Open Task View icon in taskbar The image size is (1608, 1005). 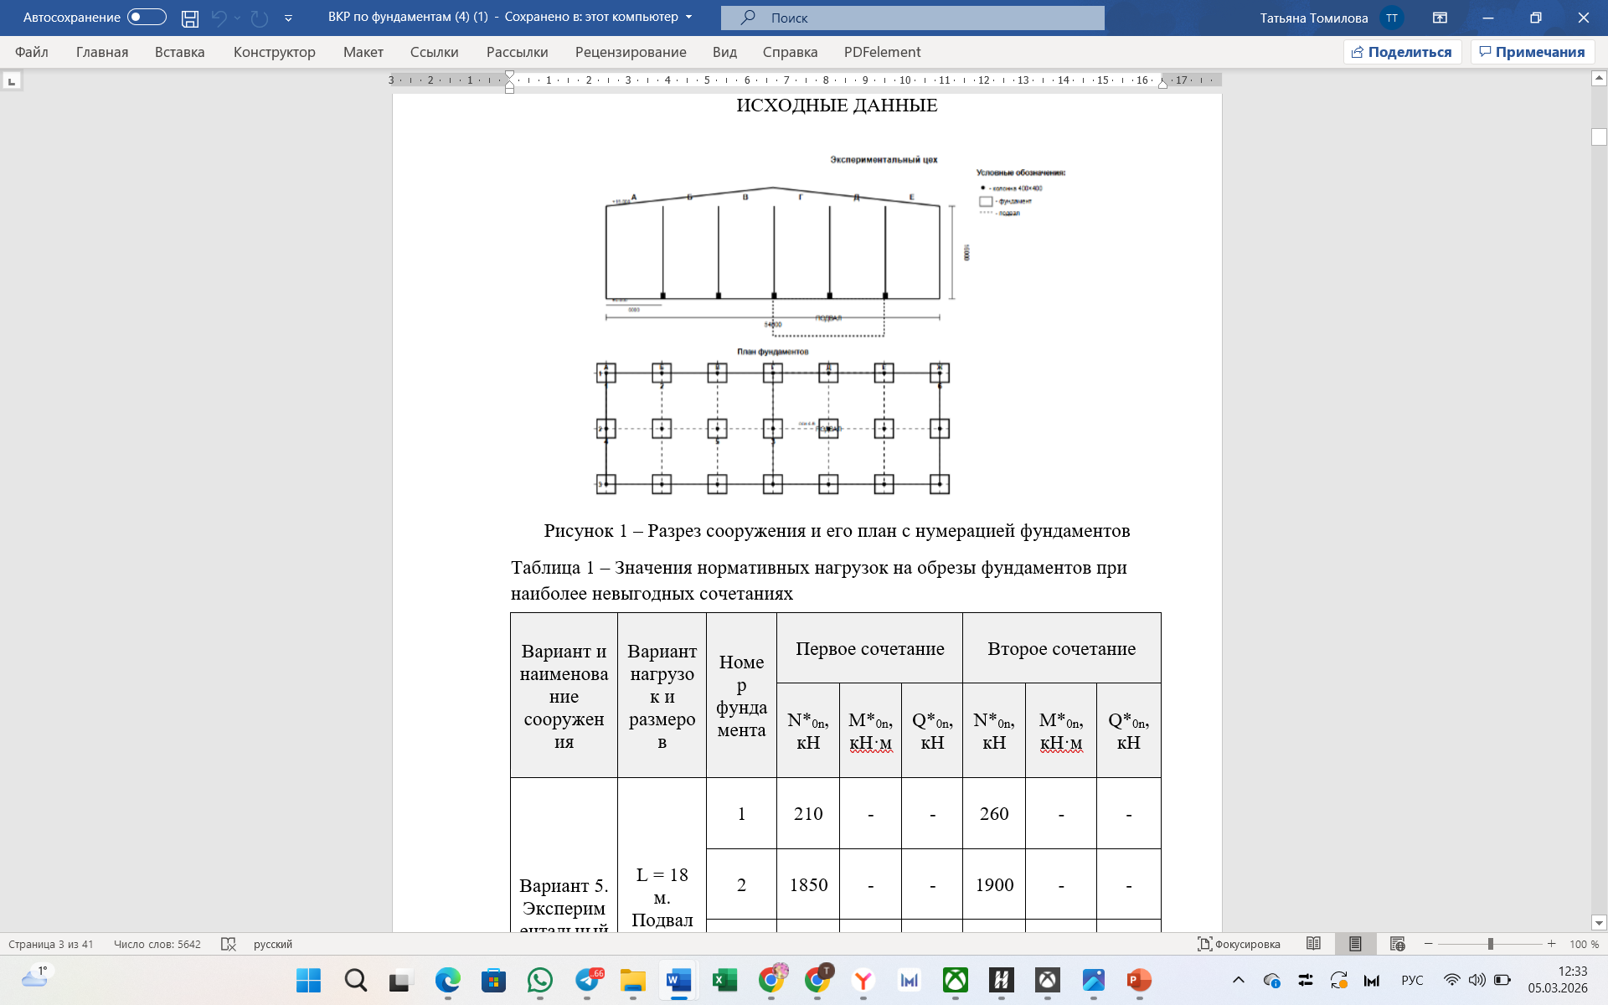click(x=401, y=980)
